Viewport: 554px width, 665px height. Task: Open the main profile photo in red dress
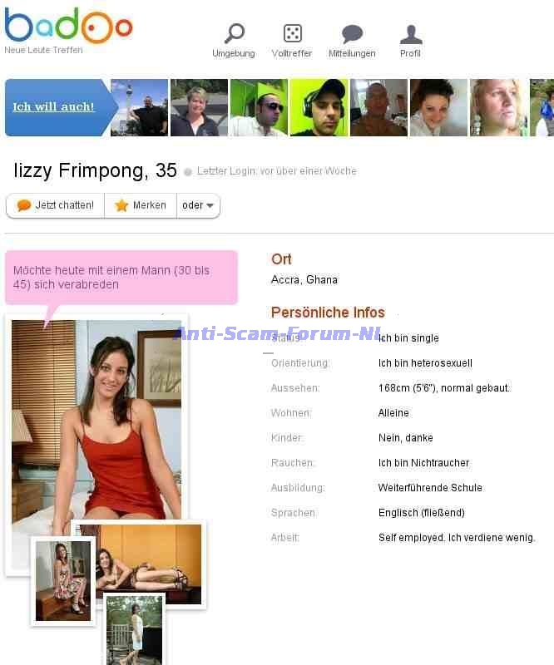(96, 420)
